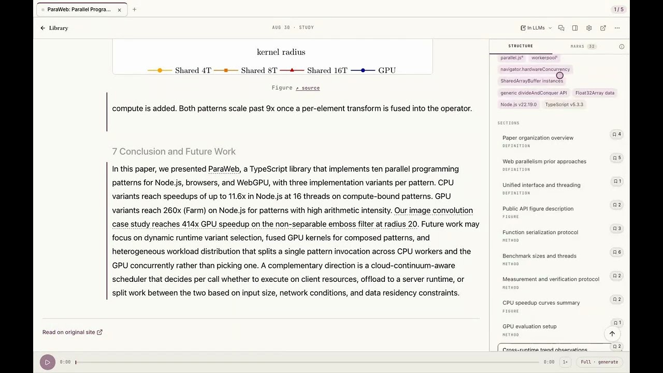Go back to the Library
The width and height of the screenshot is (663, 373).
pos(54,28)
